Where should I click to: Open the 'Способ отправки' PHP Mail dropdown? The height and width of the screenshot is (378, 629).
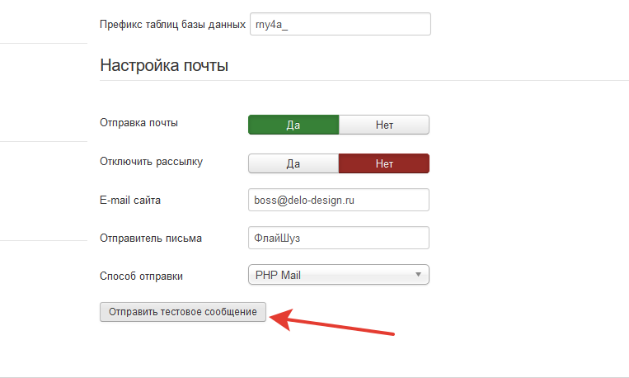pyautogui.click(x=339, y=275)
